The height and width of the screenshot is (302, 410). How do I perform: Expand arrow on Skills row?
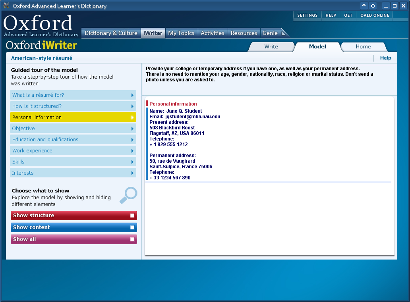pyautogui.click(x=132, y=162)
